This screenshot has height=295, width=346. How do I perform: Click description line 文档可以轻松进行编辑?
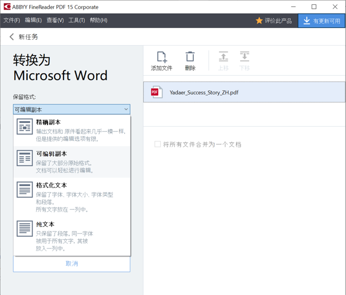point(65,170)
